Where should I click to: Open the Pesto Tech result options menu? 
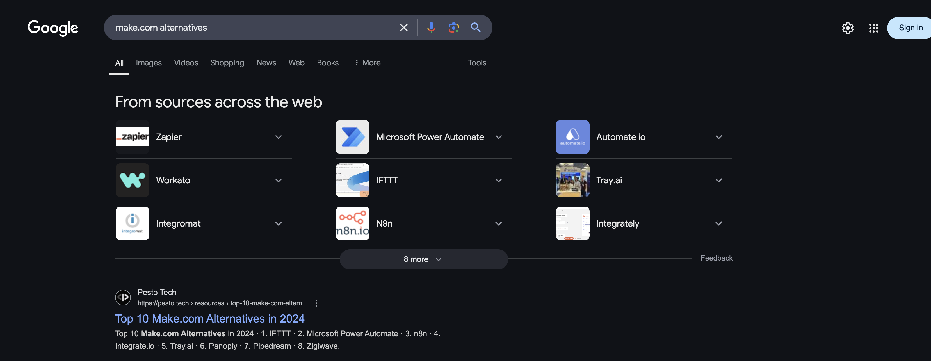(x=316, y=303)
